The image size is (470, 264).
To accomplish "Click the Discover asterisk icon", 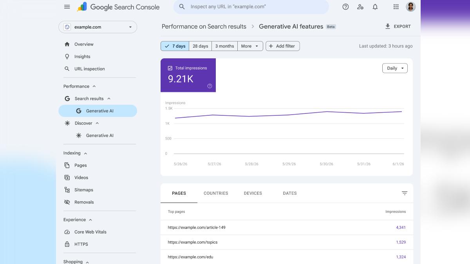I will (x=67, y=123).
